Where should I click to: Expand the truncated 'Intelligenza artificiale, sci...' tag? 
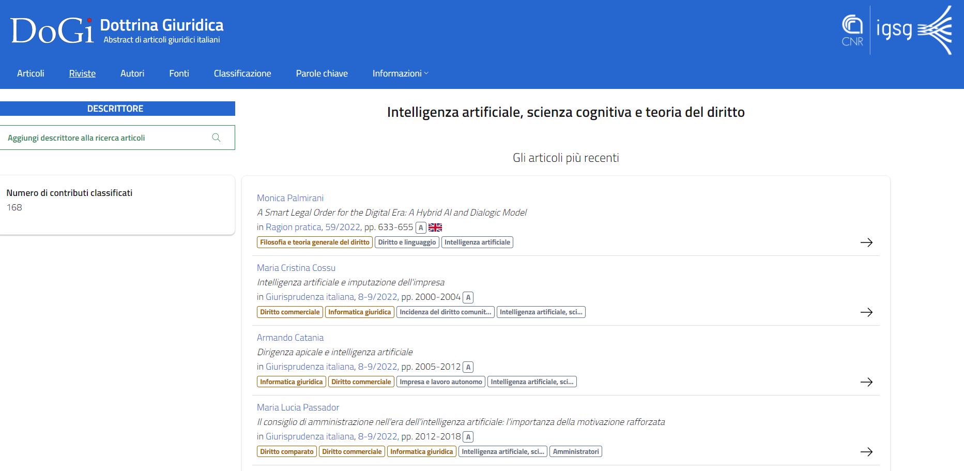tap(541, 312)
